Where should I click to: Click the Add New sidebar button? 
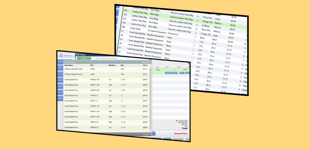point(59,68)
